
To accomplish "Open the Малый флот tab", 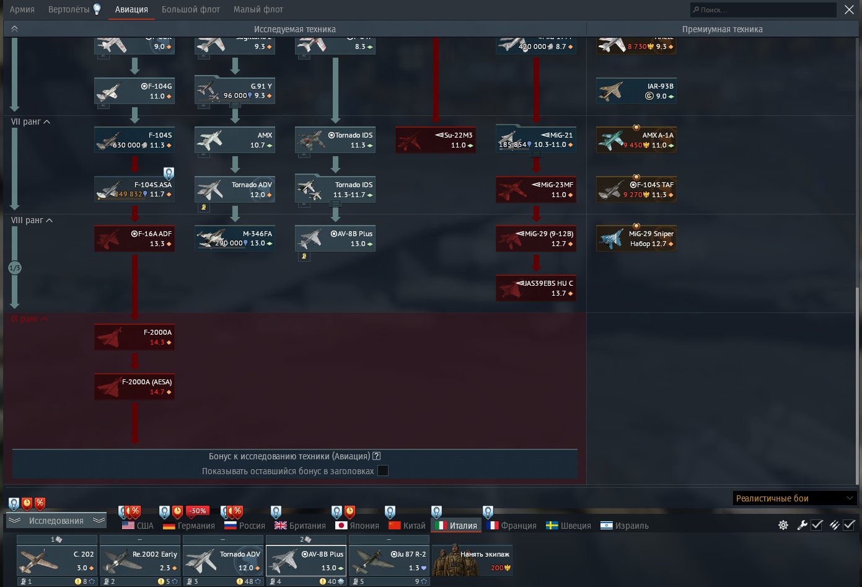I will [x=258, y=9].
